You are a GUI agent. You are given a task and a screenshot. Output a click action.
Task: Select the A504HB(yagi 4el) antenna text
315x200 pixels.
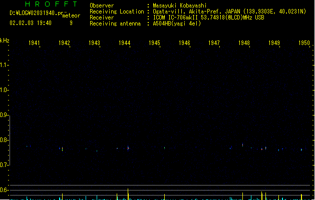177,23
